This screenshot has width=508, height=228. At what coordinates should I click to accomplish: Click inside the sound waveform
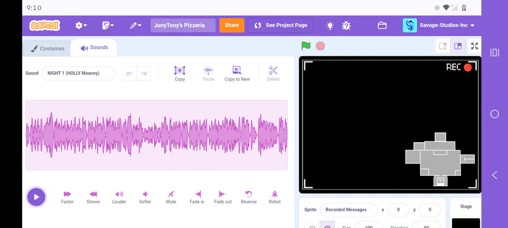[156, 135]
